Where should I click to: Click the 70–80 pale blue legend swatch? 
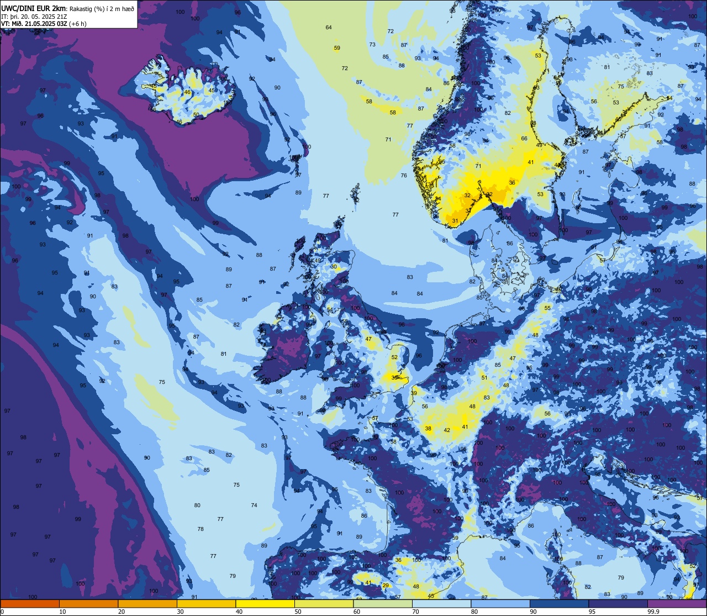coord(441,604)
